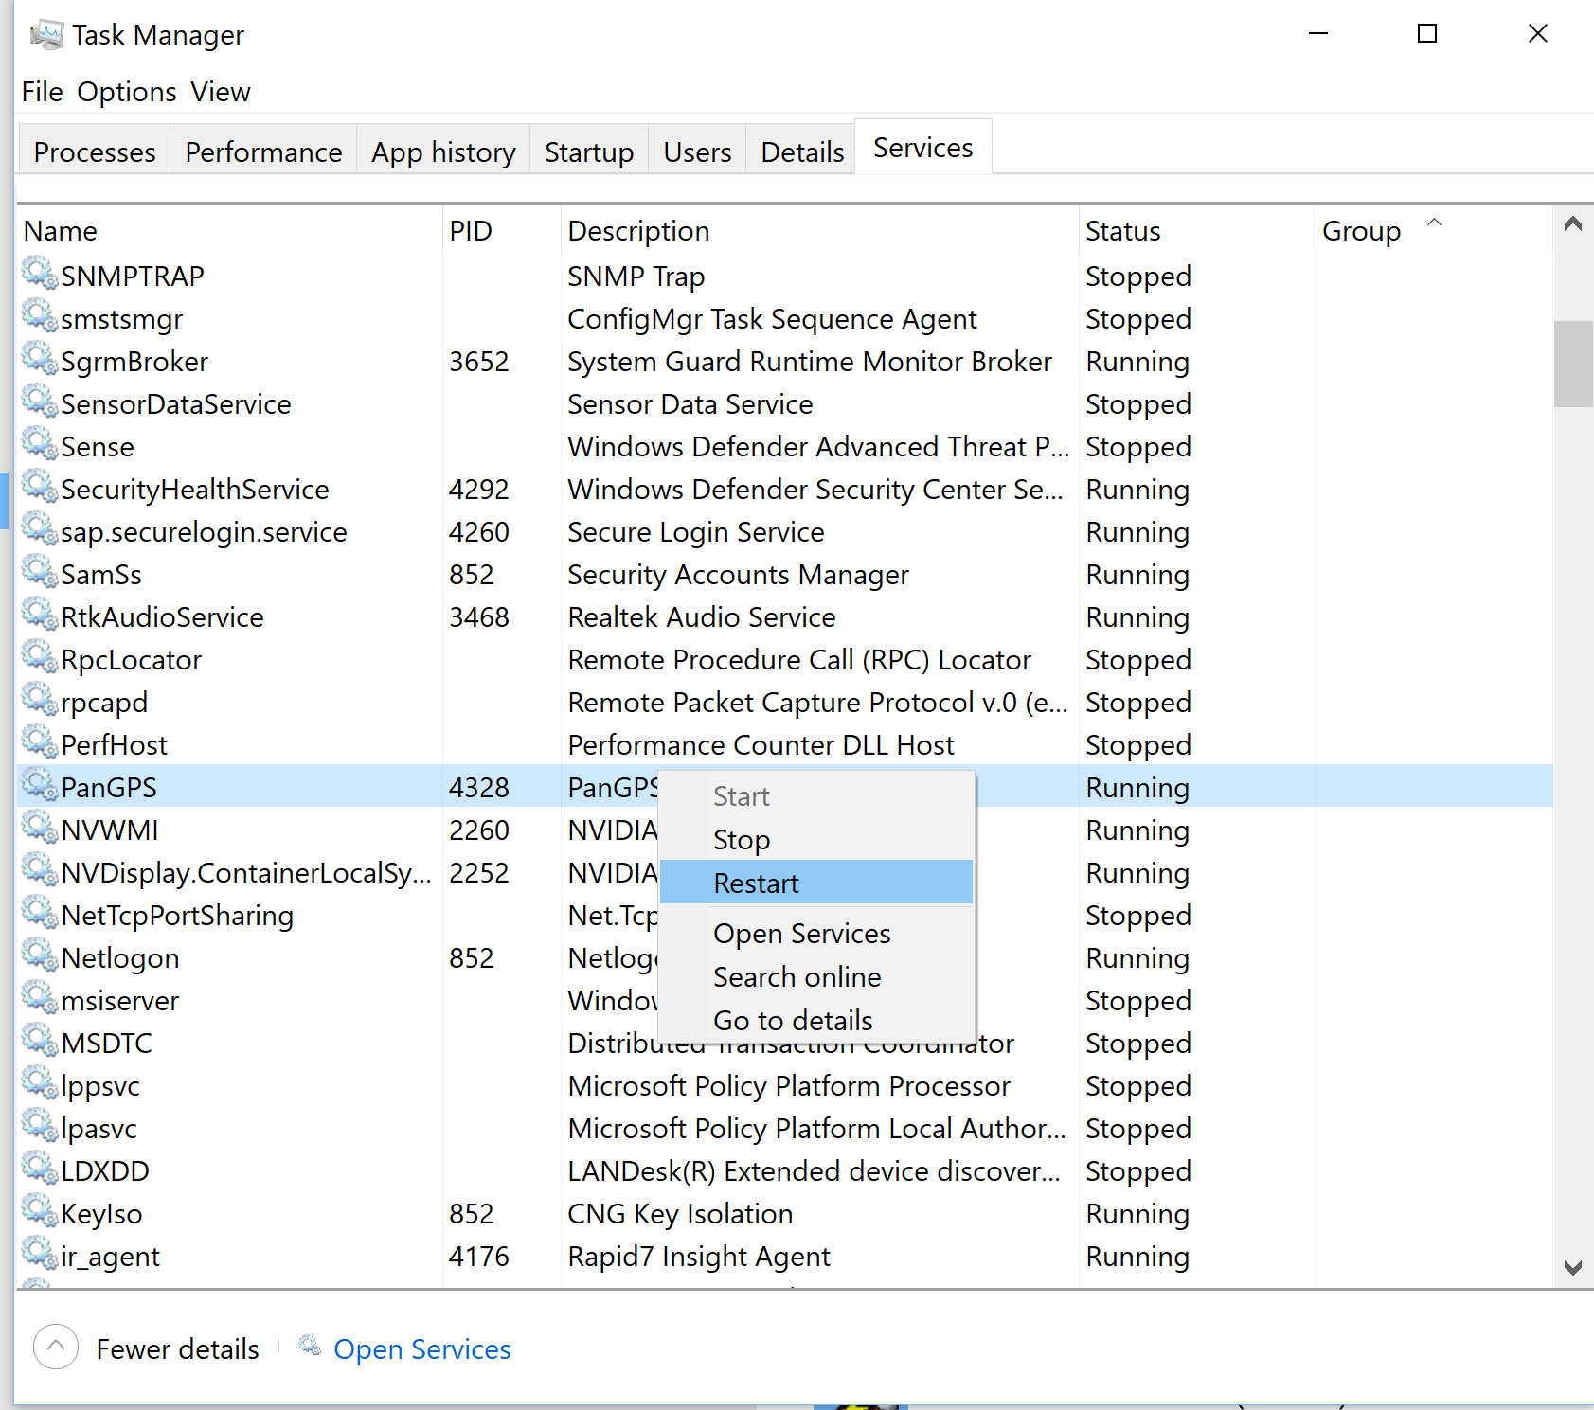Select the ir_agent service icon
This screenshot has width=1594, height=1410.
coord(40,1255)
